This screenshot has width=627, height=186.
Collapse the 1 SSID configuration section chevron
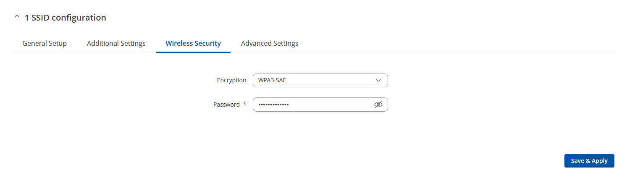[17, 17]
